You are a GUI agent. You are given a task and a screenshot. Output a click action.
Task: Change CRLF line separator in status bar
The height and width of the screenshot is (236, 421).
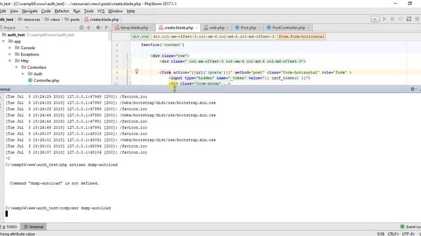click(x=393, y=234)
